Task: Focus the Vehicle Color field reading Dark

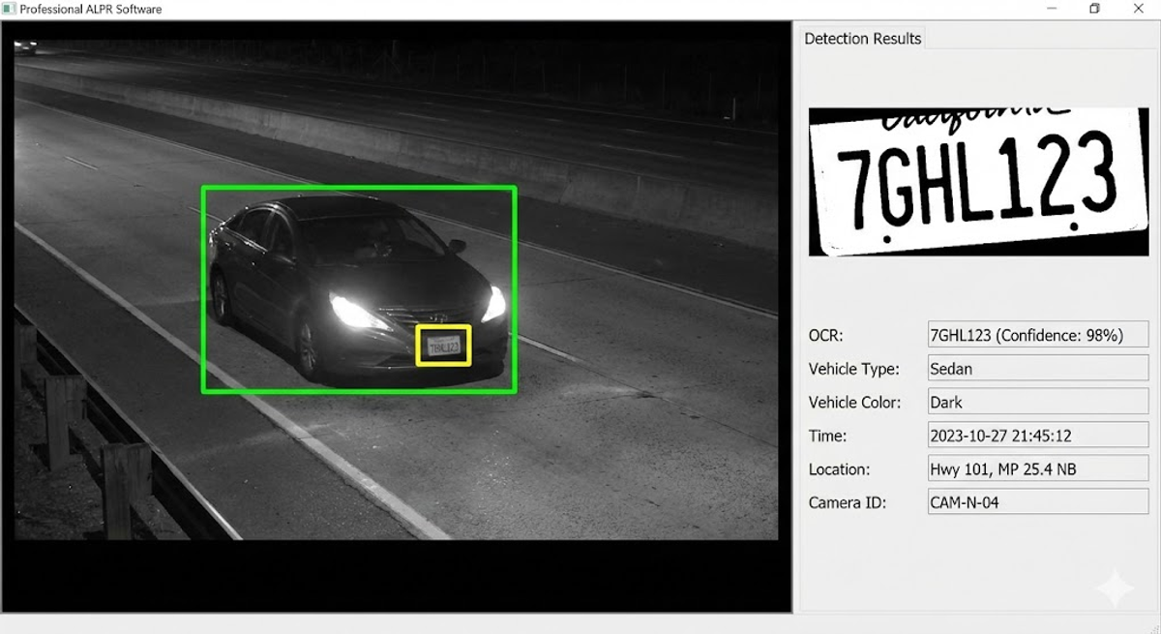Action: 1038,402
